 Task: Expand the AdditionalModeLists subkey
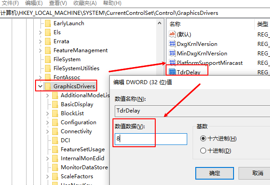point(48,95)
